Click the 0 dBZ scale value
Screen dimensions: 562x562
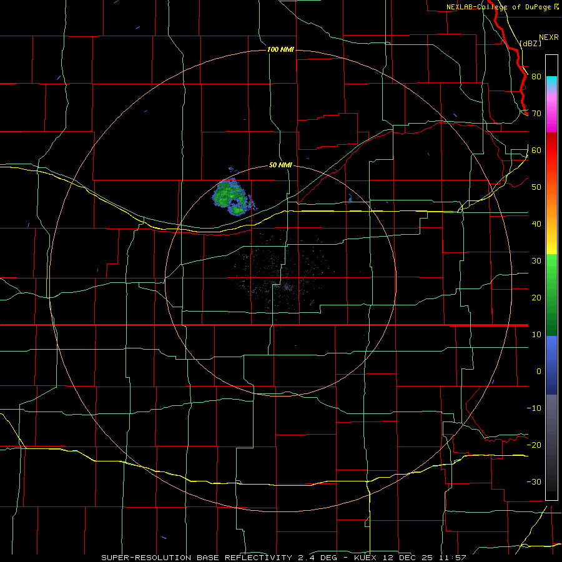(539, 372)
